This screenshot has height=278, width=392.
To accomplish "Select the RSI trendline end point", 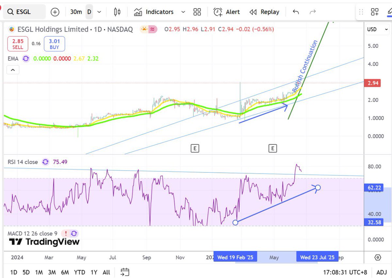I will coord(318,188).
